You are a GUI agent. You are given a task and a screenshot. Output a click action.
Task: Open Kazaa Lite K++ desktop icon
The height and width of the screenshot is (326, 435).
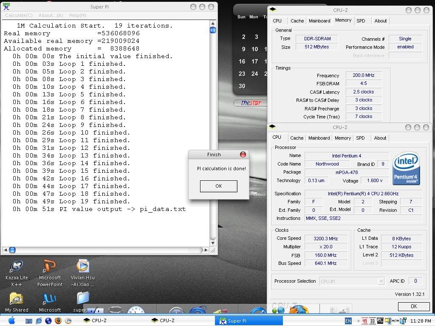pos(17,267)
